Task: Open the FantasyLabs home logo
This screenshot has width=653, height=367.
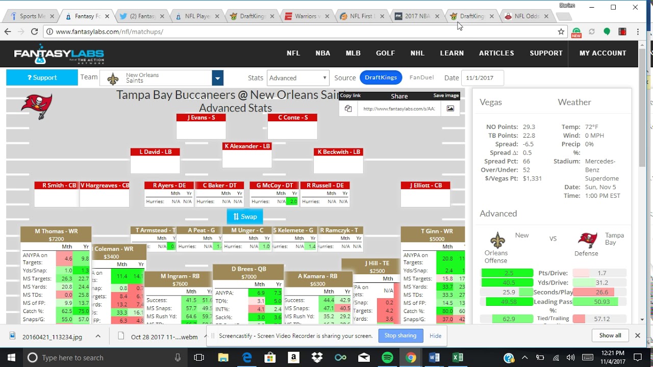Action: point(59,55)
